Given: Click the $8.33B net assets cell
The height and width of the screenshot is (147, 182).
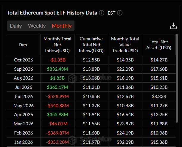Looking at the screenshot, I should pyautogui.click(x=159, y=96).
